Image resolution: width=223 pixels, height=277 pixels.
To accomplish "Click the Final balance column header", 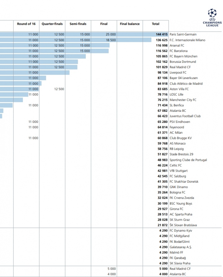I will click(130, 24).
